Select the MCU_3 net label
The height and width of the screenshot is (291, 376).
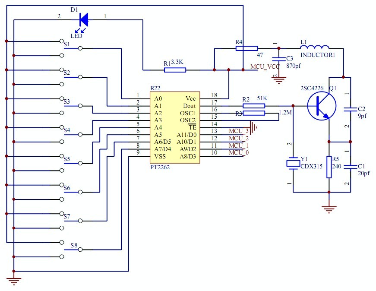tap(239, 131)
